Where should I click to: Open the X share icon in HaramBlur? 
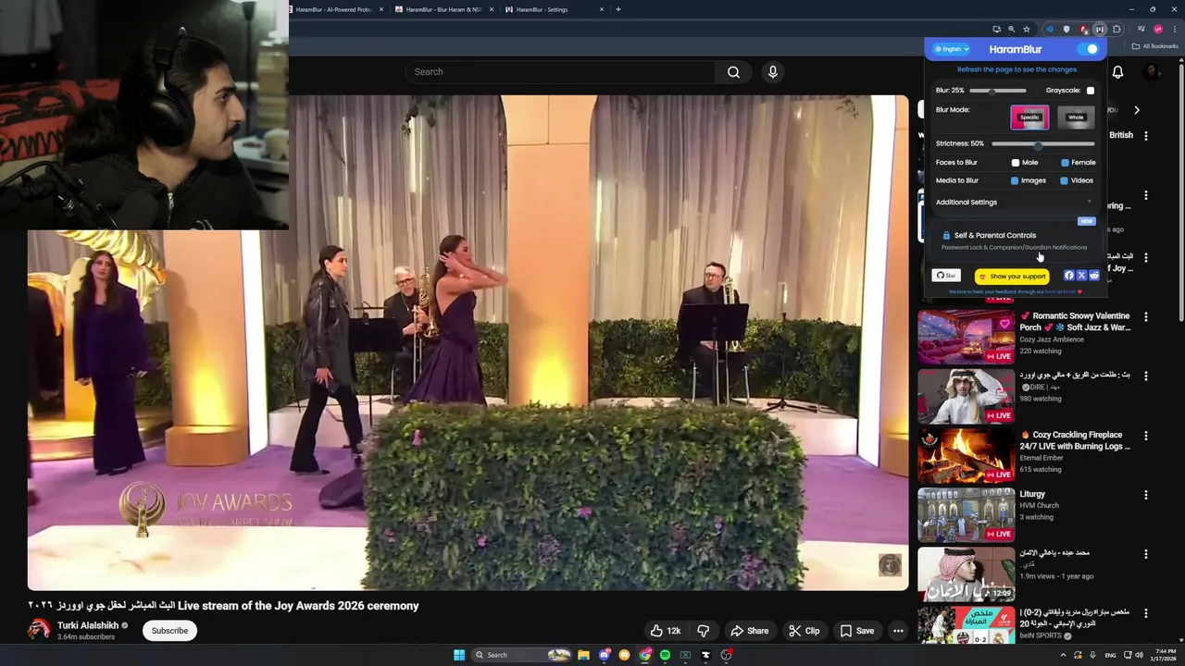(x=1081, y=276)
